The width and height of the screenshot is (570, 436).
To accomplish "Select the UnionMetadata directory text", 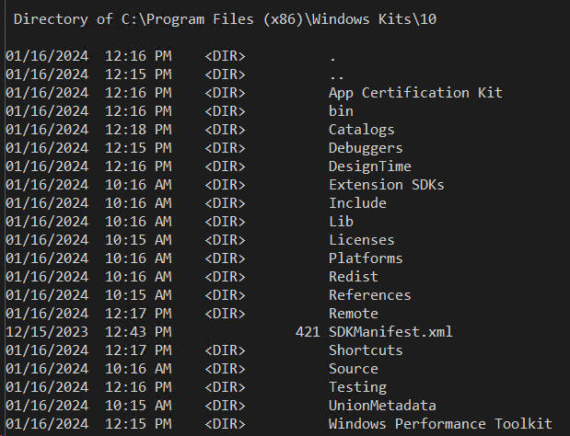I will tap(382, 406).
